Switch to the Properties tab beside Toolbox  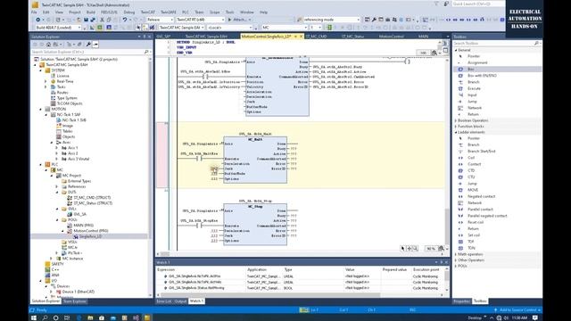[x=461, y=301]
